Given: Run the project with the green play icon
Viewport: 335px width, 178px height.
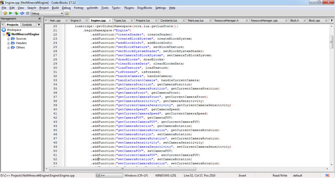Looking at the screenshot, I should (10, 13).
